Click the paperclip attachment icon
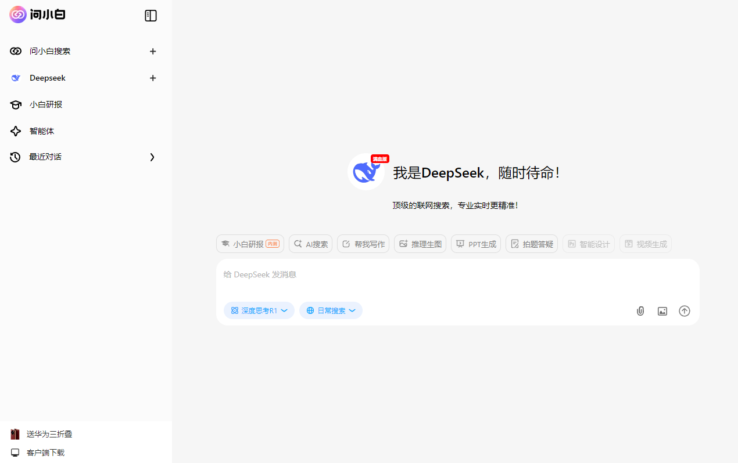 640,310
